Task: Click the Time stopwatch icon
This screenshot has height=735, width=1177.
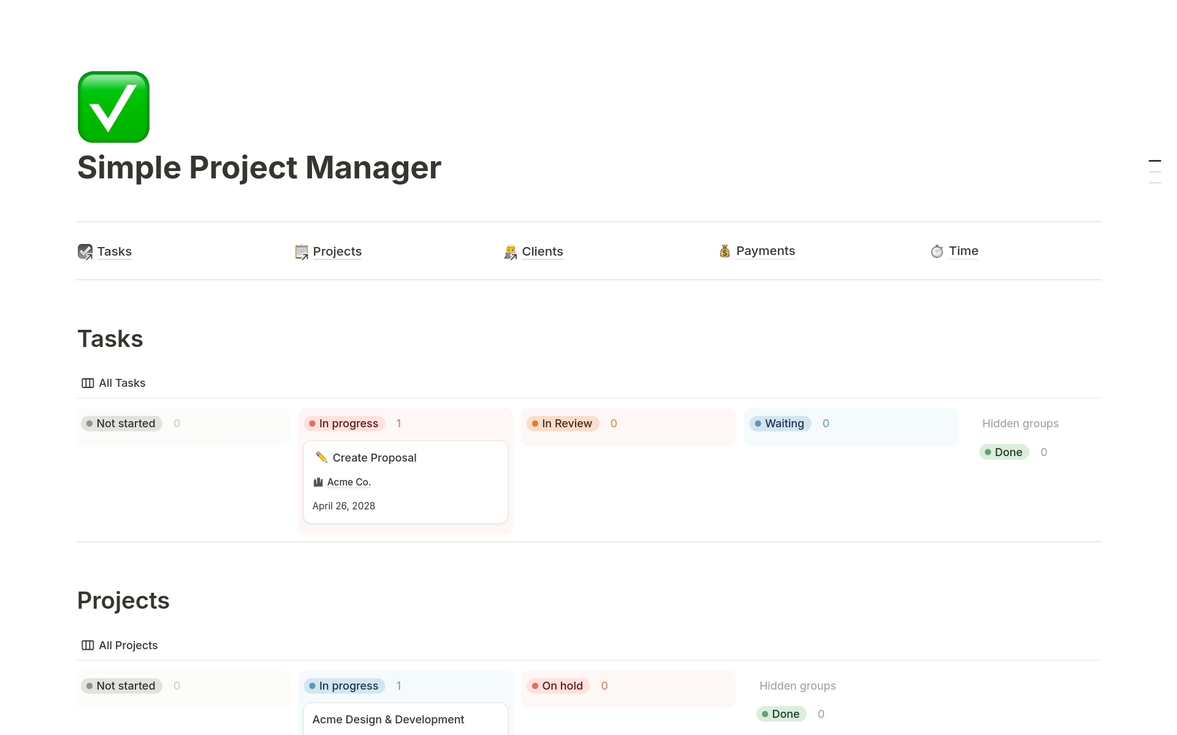Action: coord(937,251)
